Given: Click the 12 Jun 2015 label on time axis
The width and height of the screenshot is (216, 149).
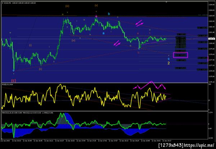Looking at the screenshot, I should (x=5, y=141).
